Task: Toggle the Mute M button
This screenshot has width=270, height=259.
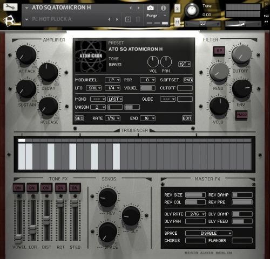Action: point(177,22)
